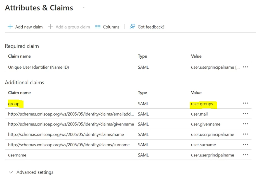
Task: Select the user.givenname value
Action: (x=206, y=124)
